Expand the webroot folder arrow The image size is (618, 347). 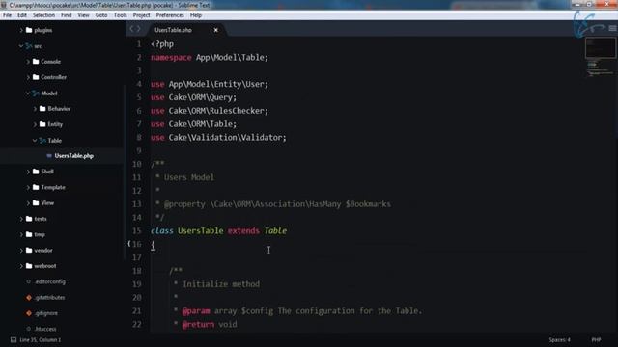(21, 266)
